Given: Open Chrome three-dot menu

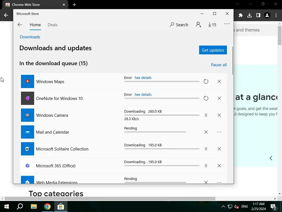Looking at the screenshot, I should click(276, 15).
